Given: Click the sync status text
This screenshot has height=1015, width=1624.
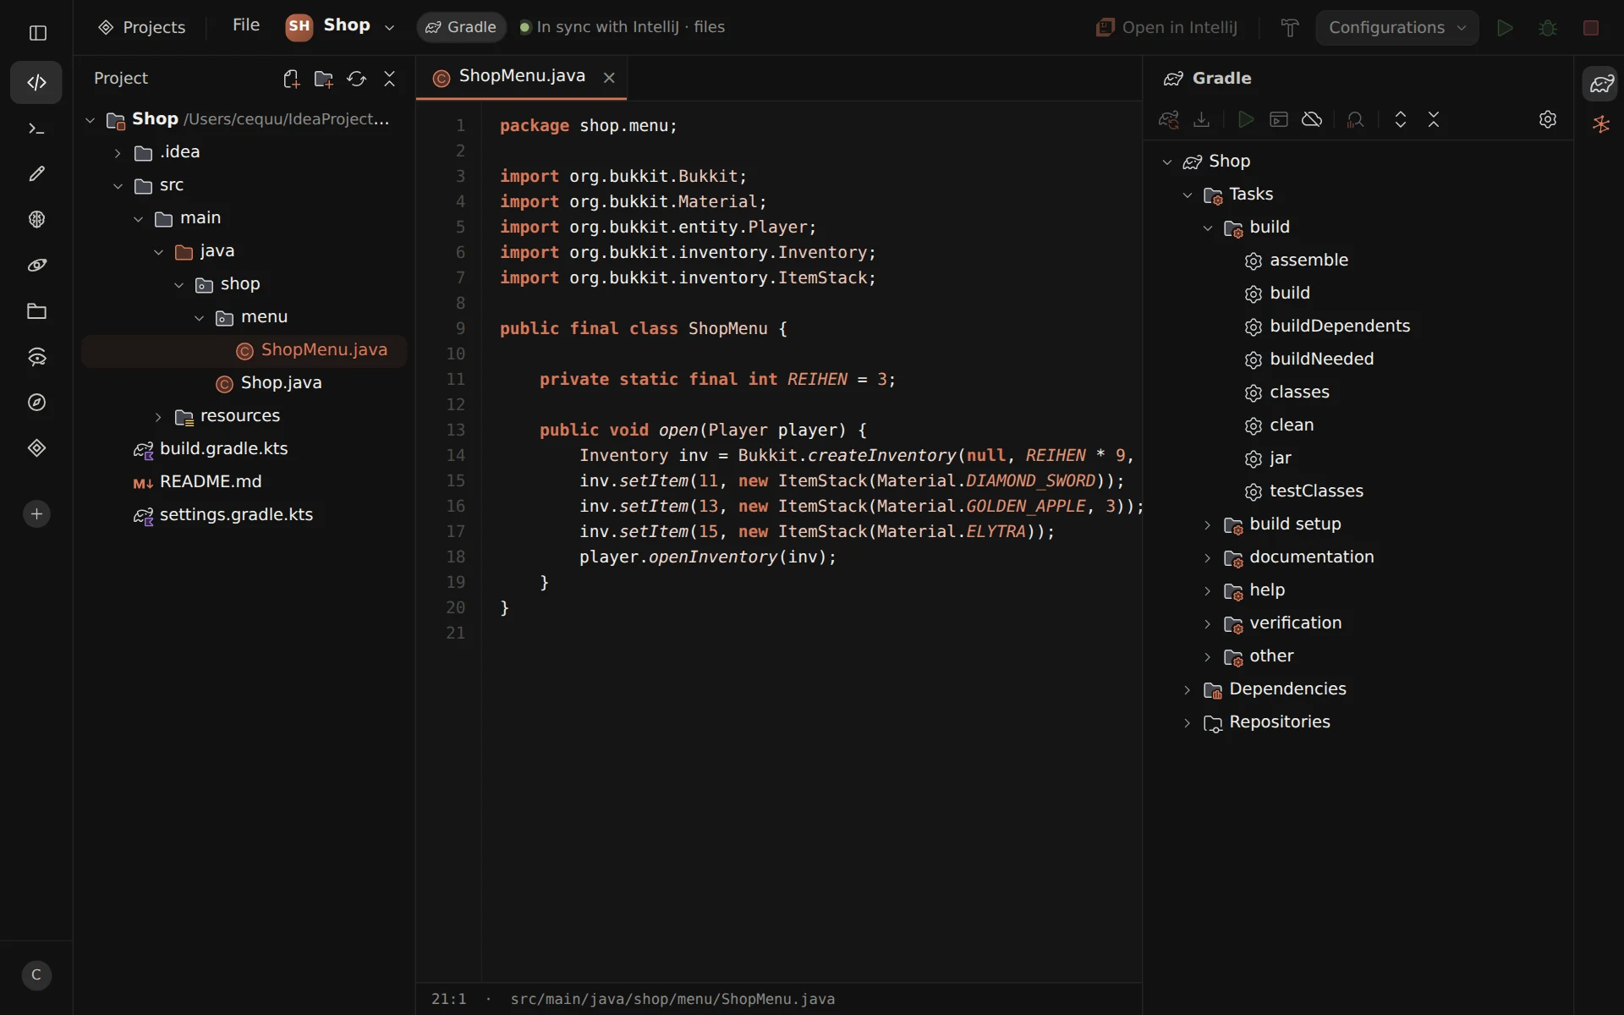Looking at the screenshot, I should tap(630, 27).
